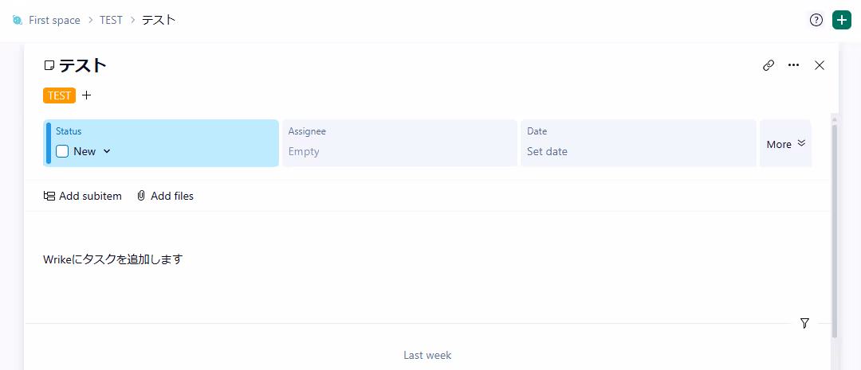This screenshot has height=370, width=861.
Task: Click the panel vertical scrollbar
Action: click(x=835, y=230)
